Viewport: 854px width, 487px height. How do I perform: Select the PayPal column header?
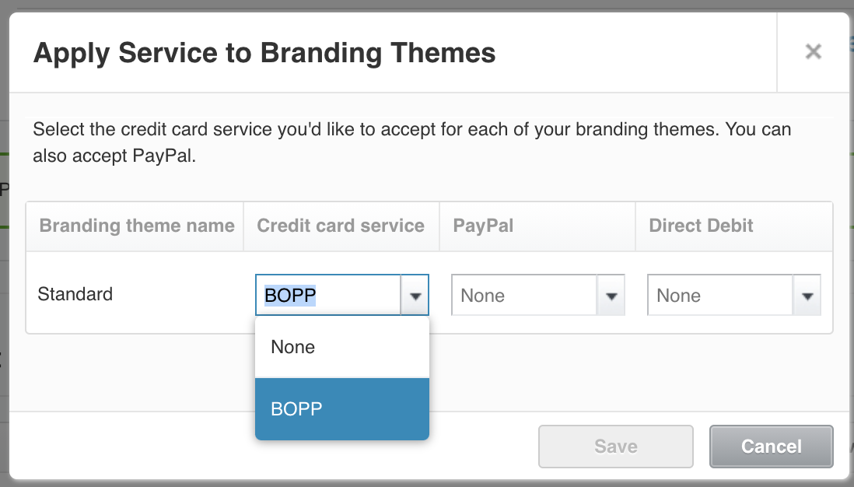(x=483, y=226)
